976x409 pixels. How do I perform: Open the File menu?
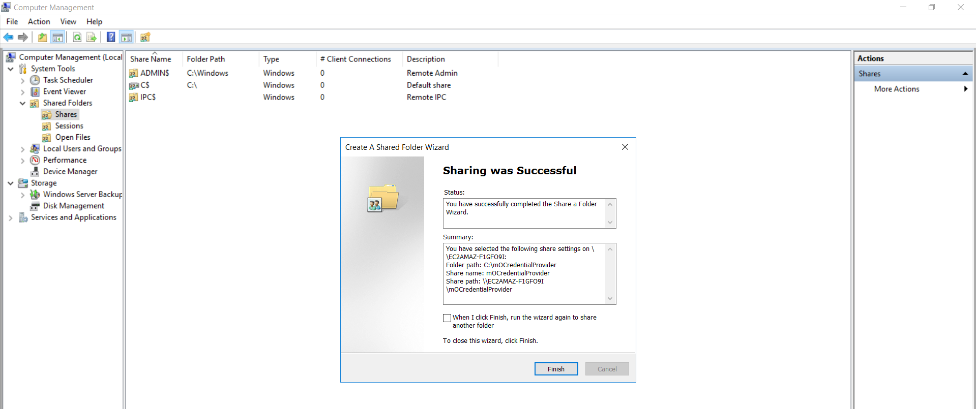coord(12,21)
